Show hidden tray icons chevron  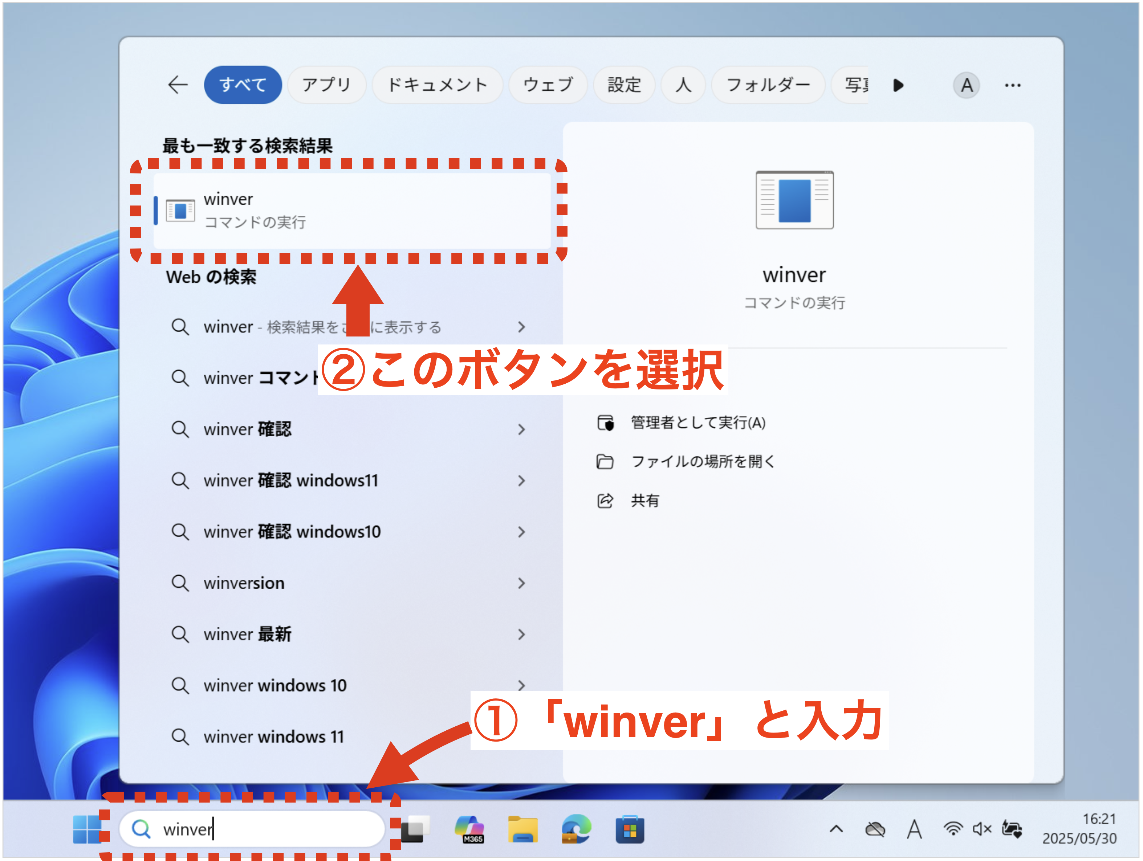click(836, 829)
